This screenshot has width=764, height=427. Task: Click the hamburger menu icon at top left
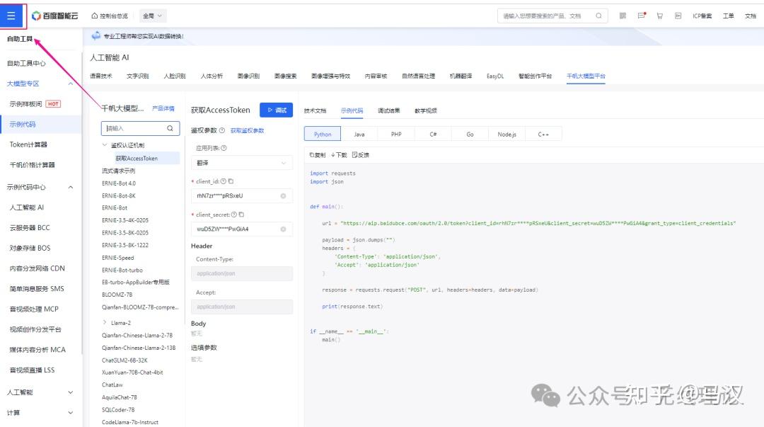(12, 15)
